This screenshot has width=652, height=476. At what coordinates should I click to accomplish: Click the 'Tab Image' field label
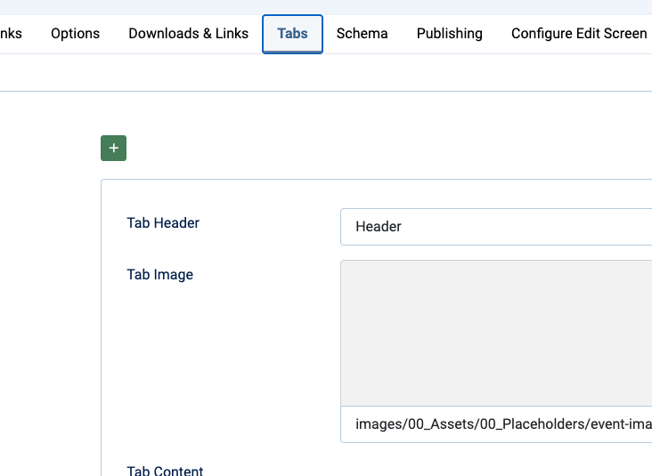159,274
